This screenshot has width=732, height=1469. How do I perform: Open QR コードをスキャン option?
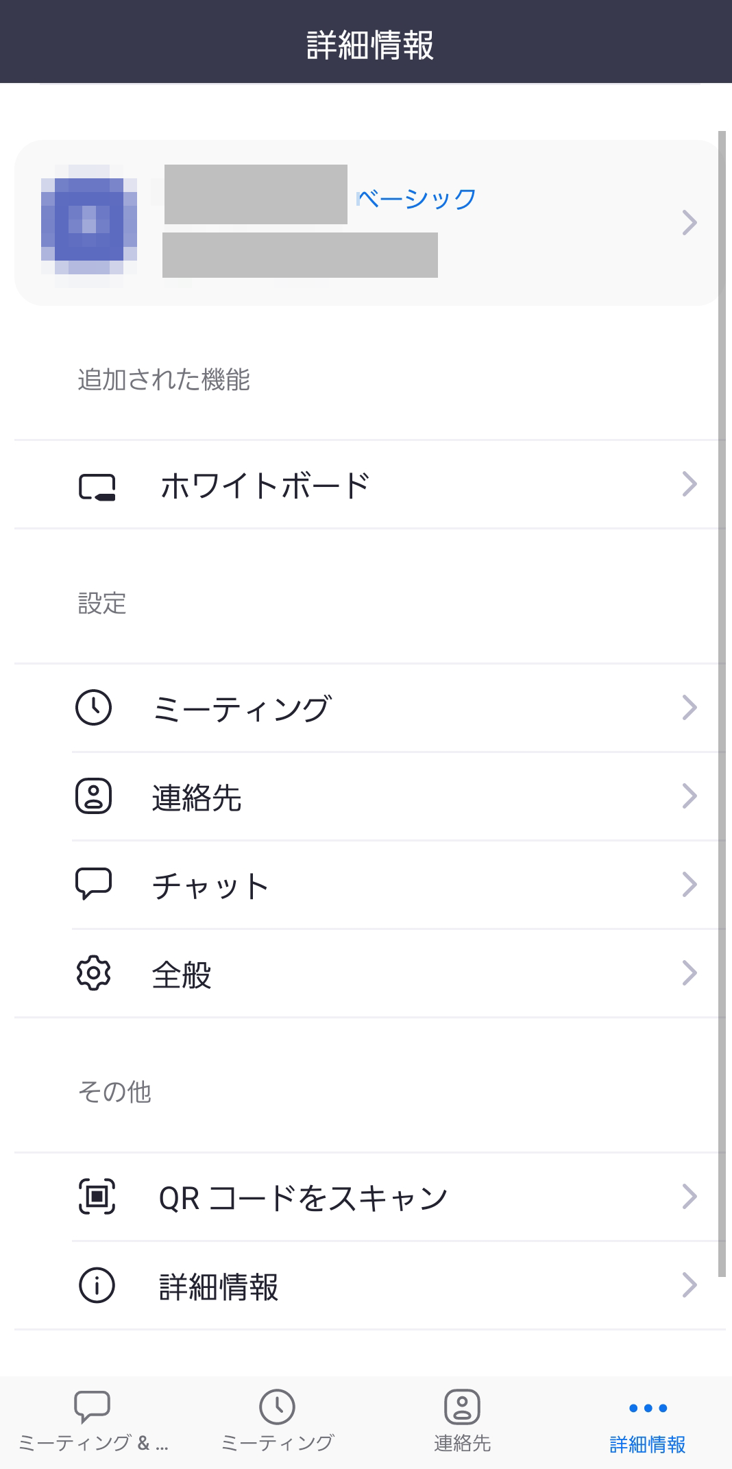click(303, 1198)
